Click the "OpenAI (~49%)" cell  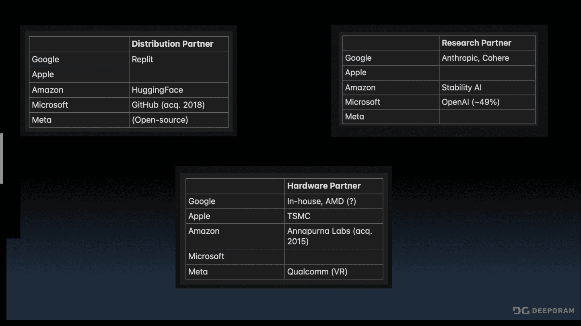[487, 102]
